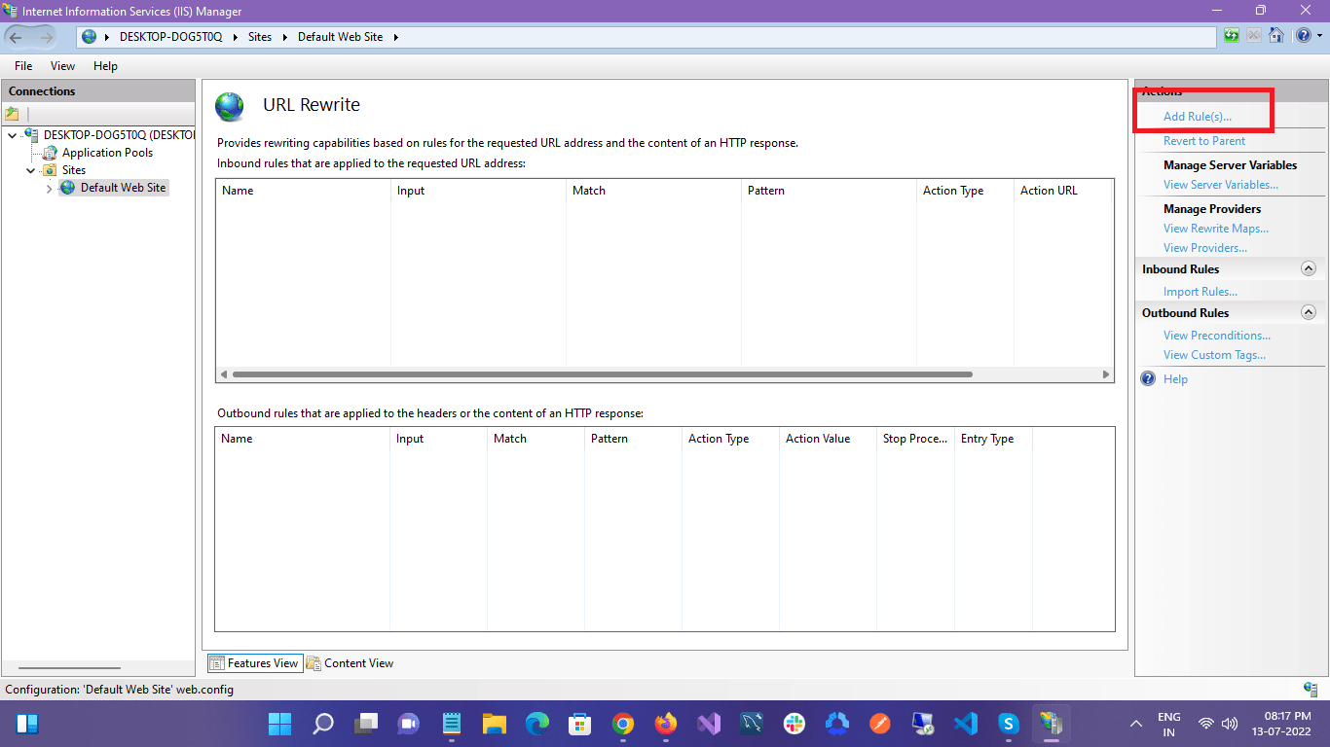Viewport: 1330px width, 747px height.
Task: Open the Windows Start menu
Action: coord(279,724)
